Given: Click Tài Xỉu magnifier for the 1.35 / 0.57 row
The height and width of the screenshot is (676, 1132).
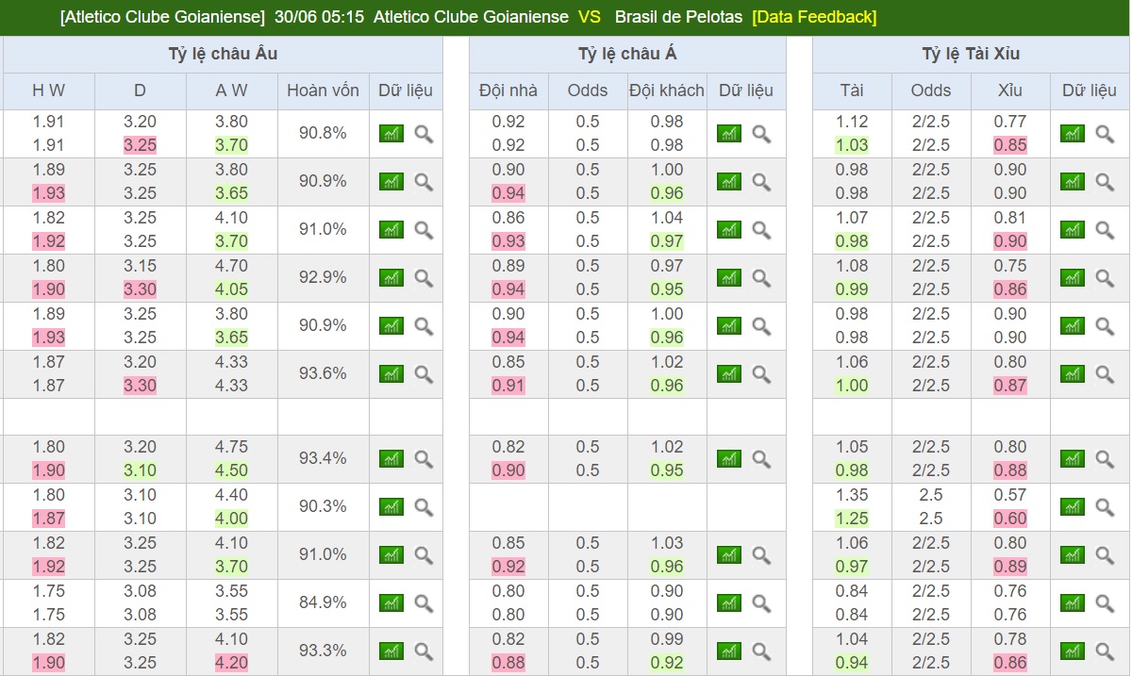Looking at the screenshot, I should click(x=1105, y=507).
